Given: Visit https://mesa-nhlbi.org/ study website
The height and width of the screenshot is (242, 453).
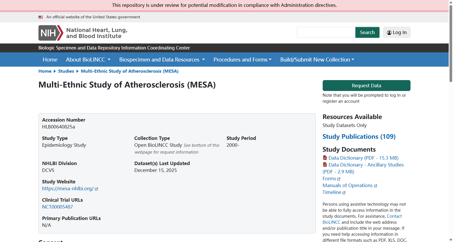Looking at the screenshot, I should pos(68,189).
